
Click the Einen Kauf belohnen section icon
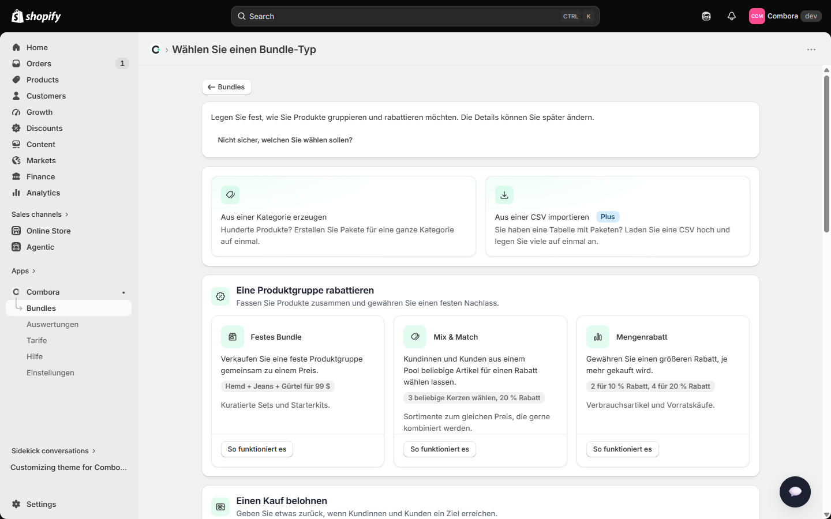[x=220, y=507]
